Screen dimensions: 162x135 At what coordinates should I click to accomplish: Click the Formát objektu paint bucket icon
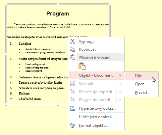click(x=73, y=125)
